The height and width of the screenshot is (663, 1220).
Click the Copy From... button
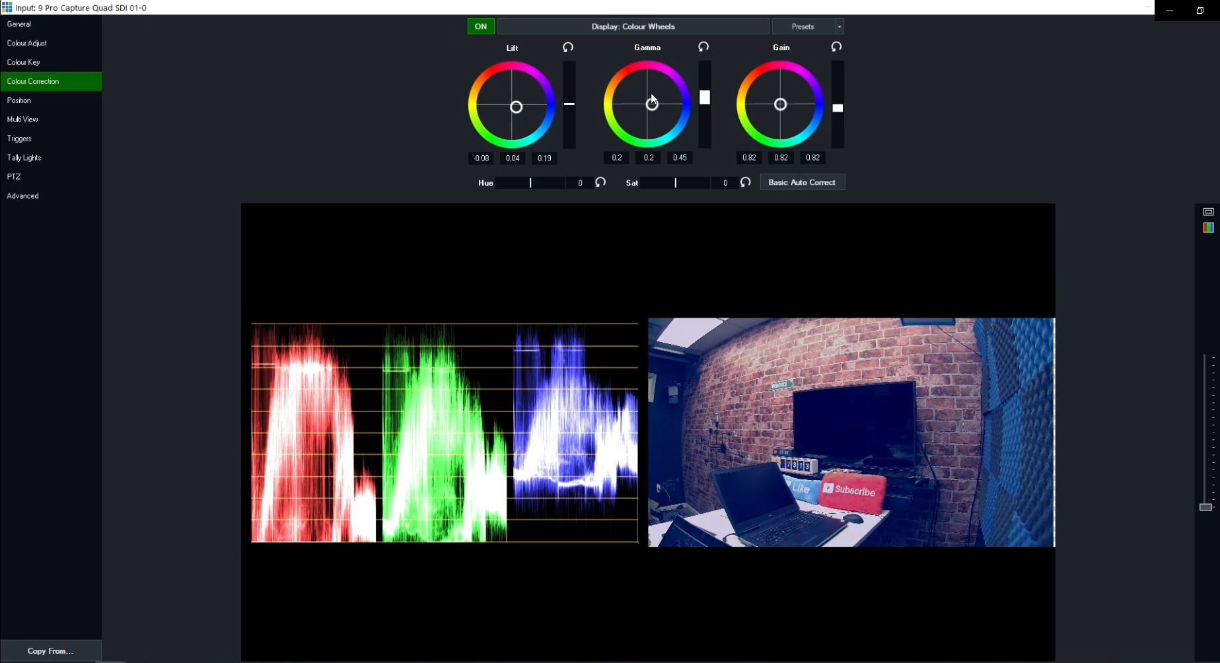pos(50,651)
